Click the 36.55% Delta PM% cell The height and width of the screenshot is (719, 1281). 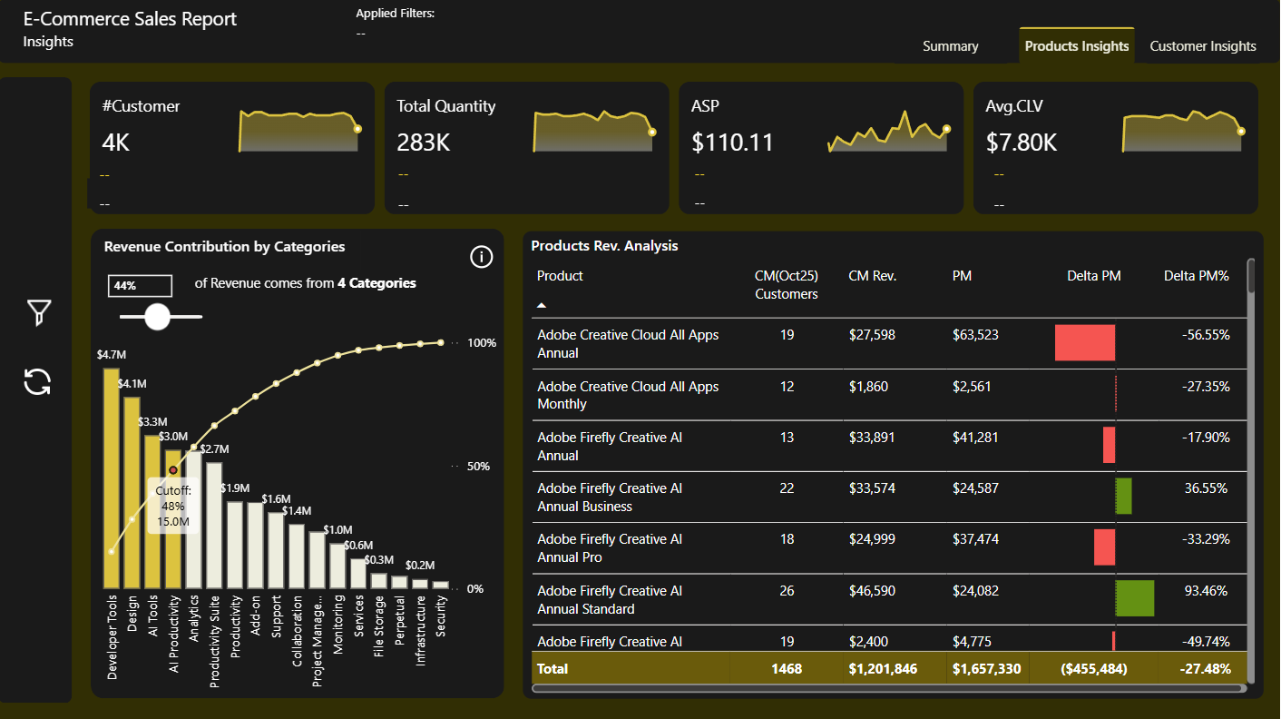click(x=1208, y=488)
